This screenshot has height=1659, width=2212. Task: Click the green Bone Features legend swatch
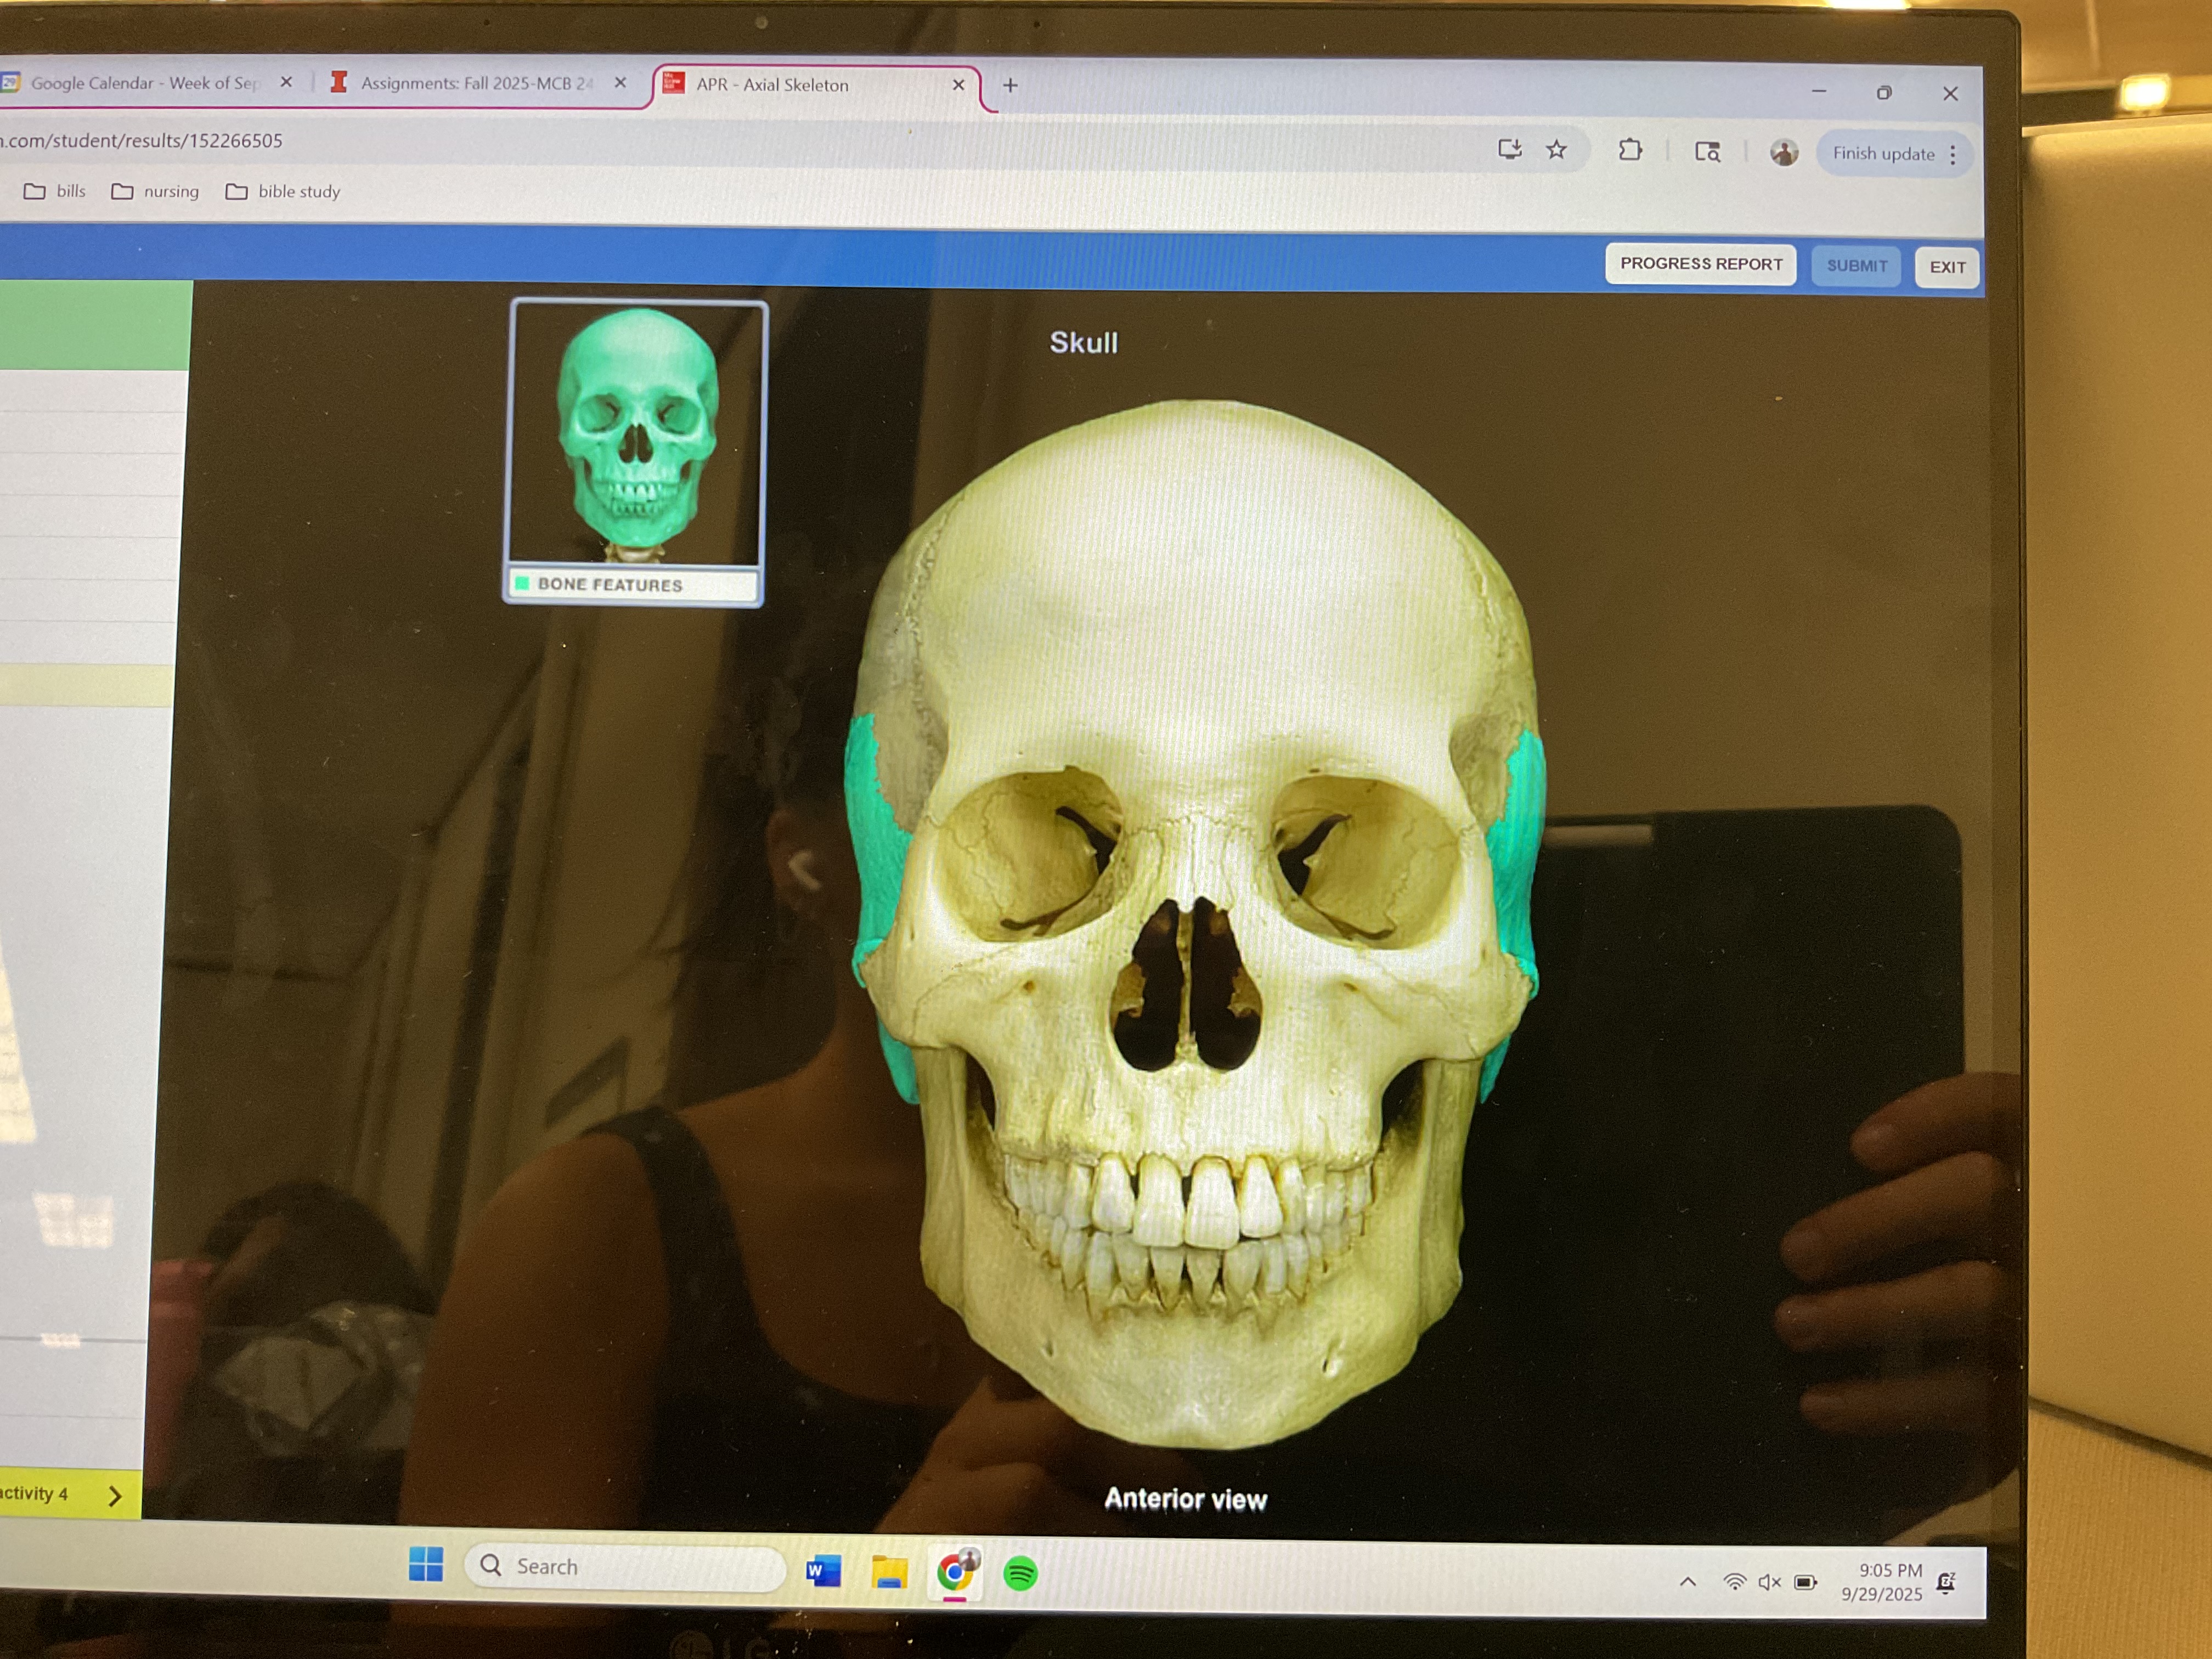tap(522, 583)
